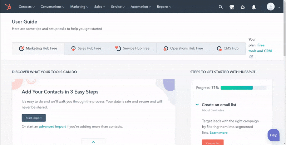Switch to CMS Hub tab
286x145 pixels.
[228, 48]
